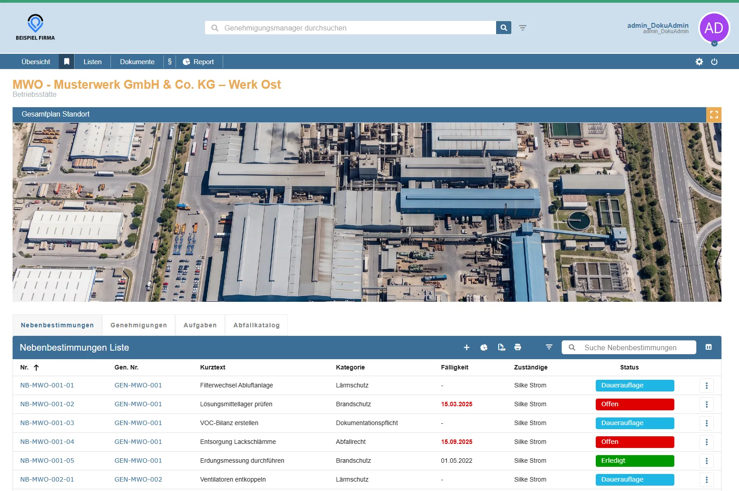
Task: Open row actions dropdown for NB-MWO-001-03
Action: (x=707, y=423)
